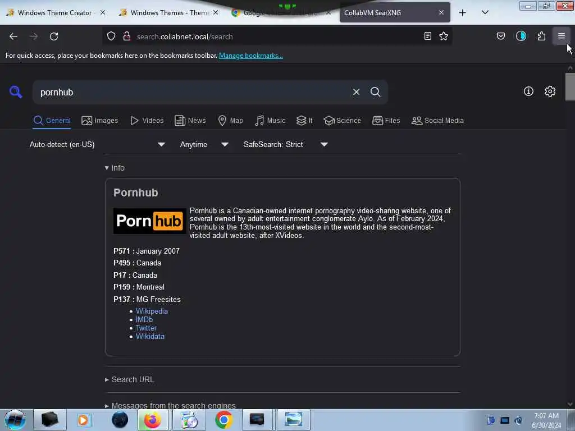The height and width of the screenshot is (431, 575).
Task: Open the Anytime time range dropdown
Action: (204, 144)
